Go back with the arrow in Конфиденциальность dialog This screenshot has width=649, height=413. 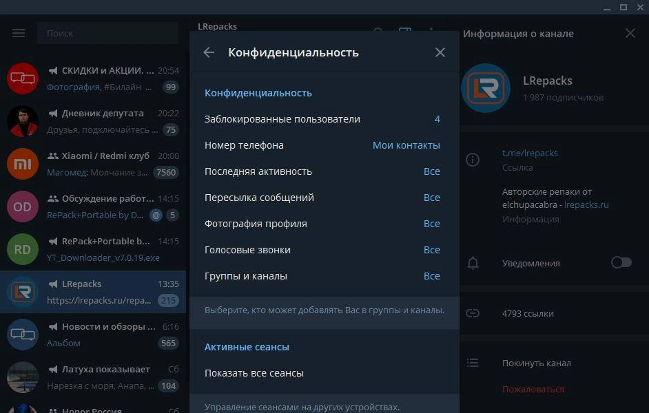(x=209, y=52)
